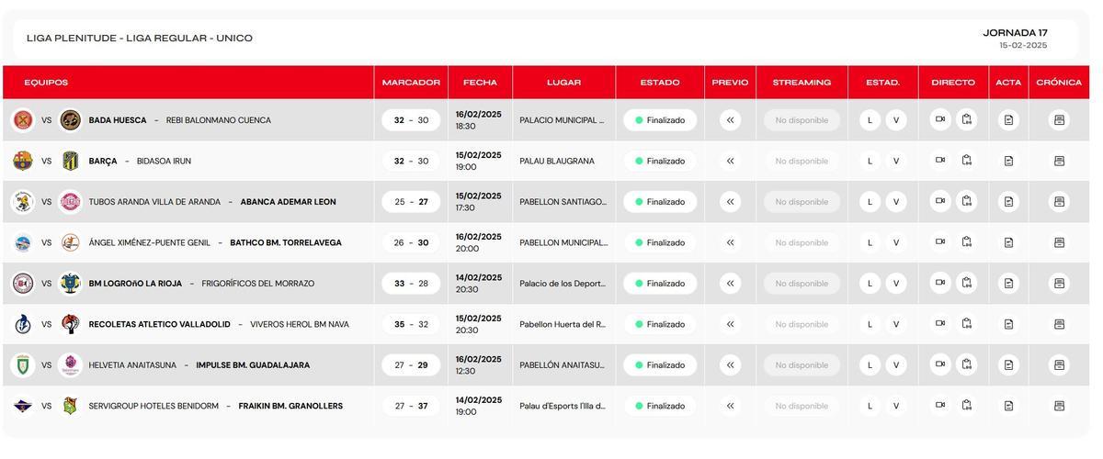Click Barça team crest

coord(23,161)
